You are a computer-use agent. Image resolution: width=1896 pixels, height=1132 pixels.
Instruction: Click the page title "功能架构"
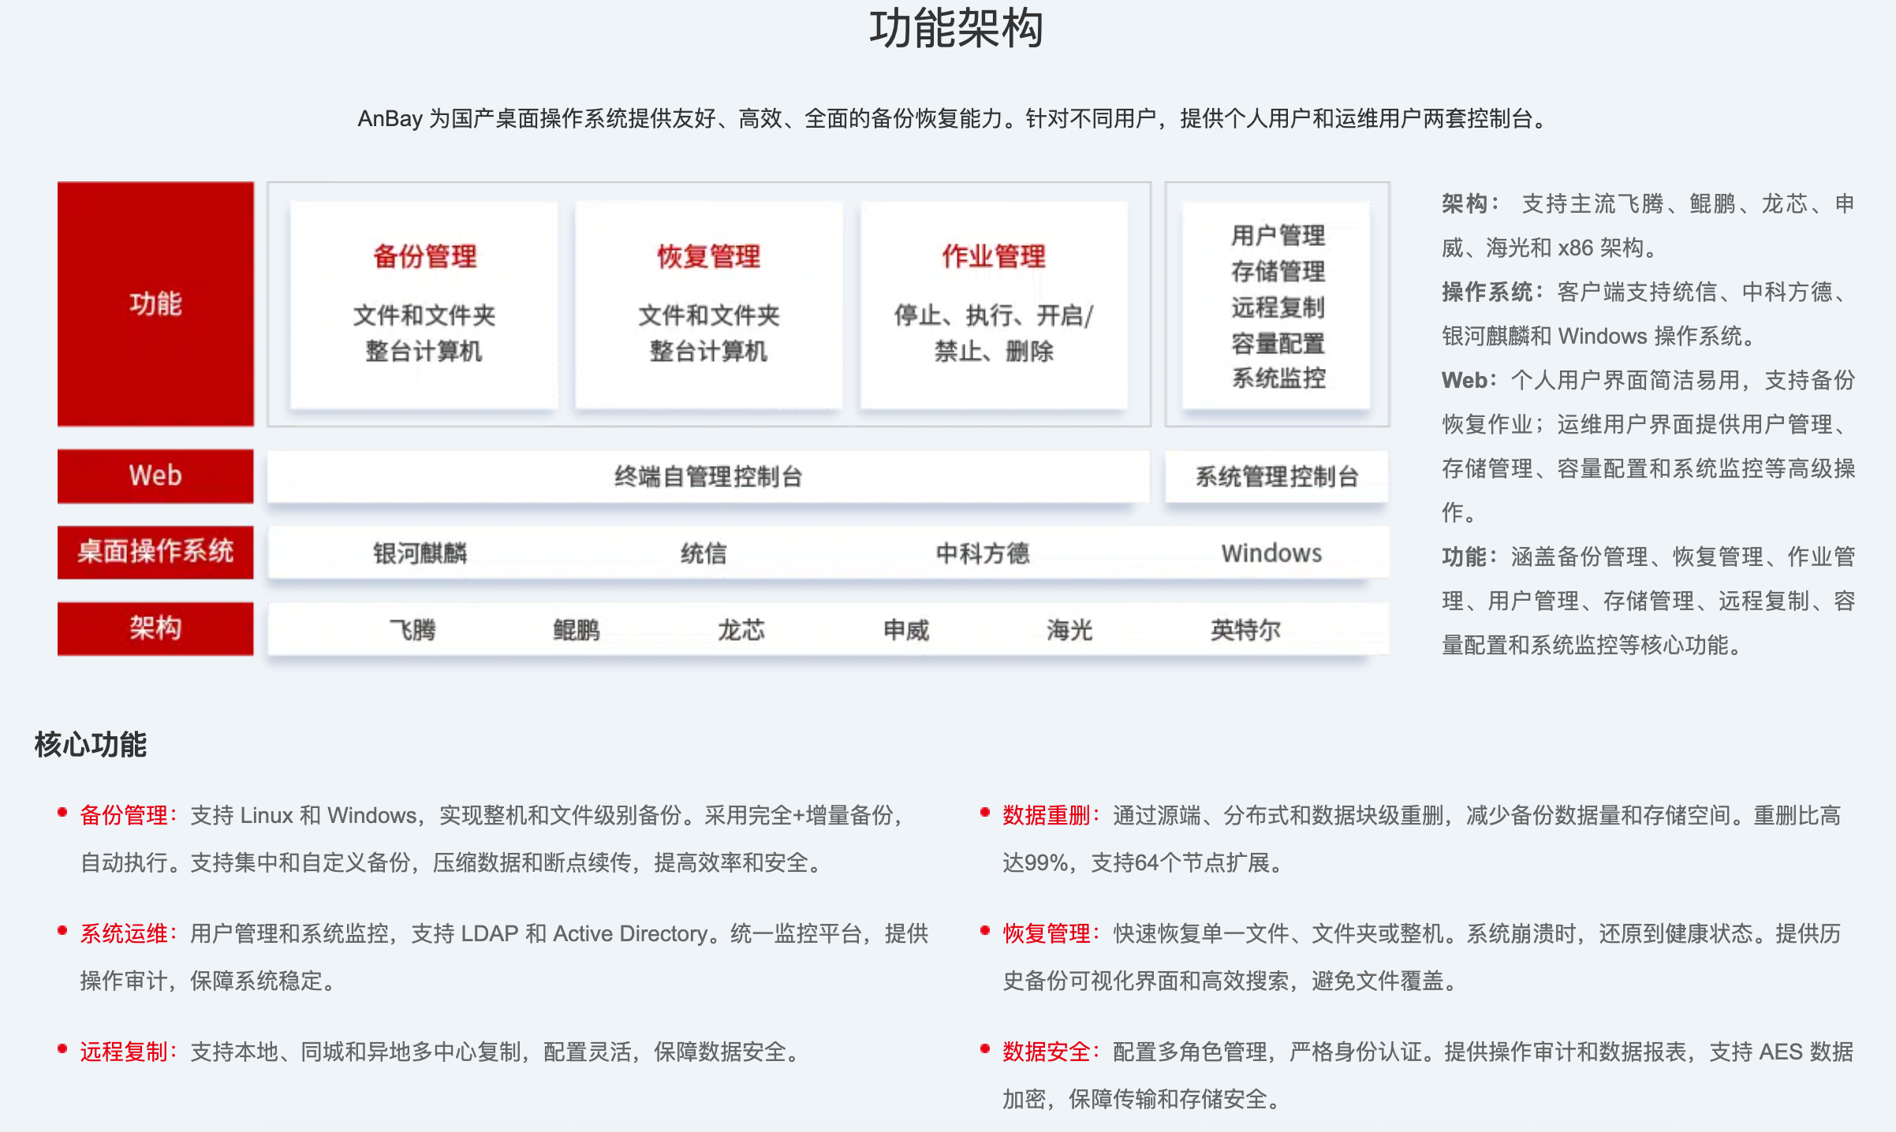pyautogui.click(x=956, y=28)
